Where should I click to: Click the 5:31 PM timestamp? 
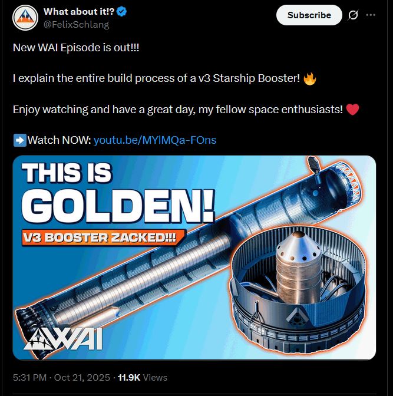click(30, 377)
